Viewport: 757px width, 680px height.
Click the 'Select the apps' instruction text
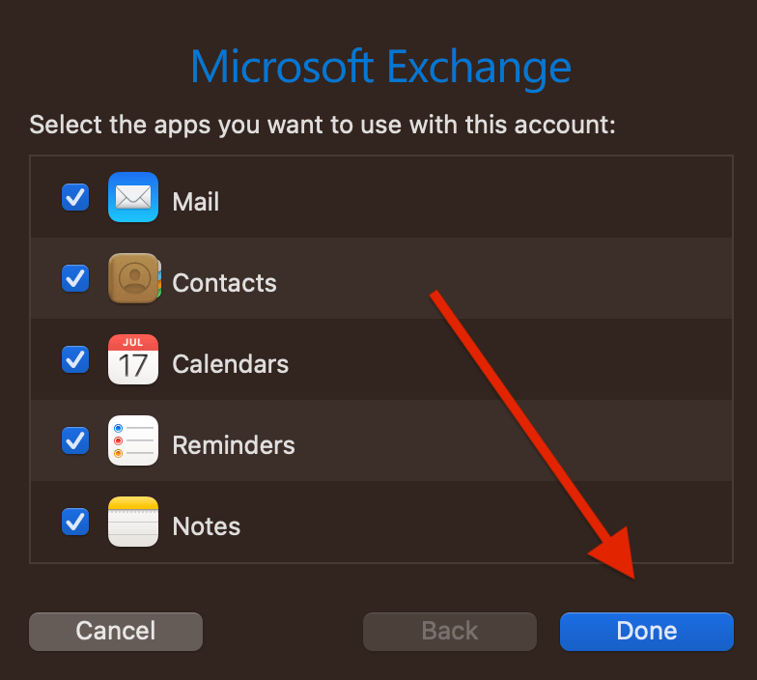(x=322, y=125)
